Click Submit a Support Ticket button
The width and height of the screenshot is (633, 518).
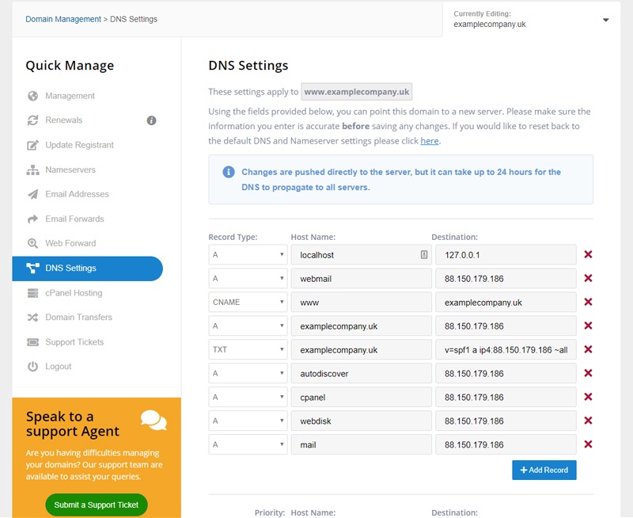click(x=96, y=505)
